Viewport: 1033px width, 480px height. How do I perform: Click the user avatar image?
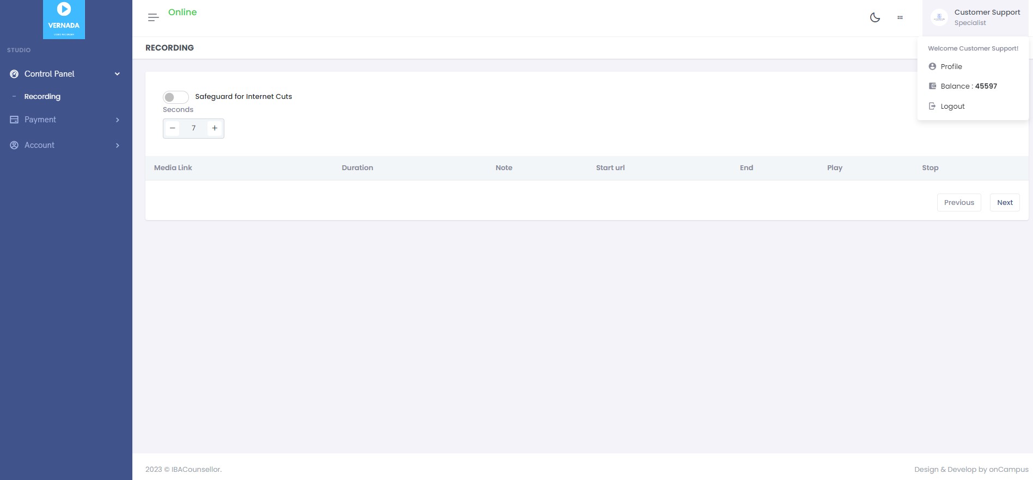tap(939, 17)
